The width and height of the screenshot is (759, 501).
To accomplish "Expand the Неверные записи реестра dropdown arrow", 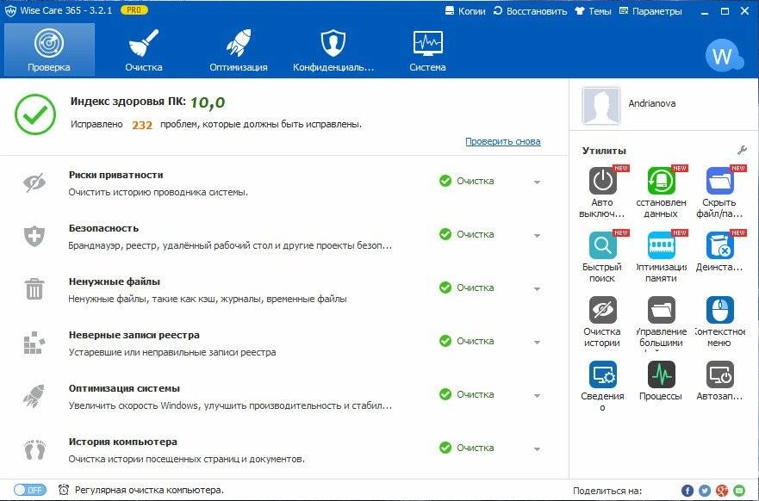I will 538,343.
